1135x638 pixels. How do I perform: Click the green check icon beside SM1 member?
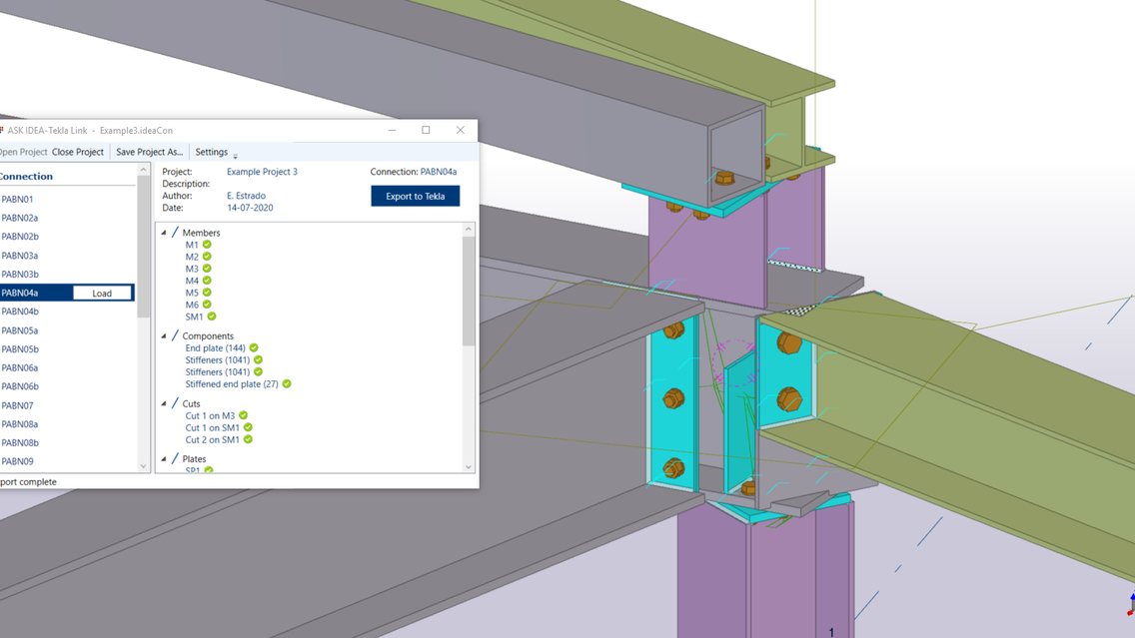tap(212, 317)
